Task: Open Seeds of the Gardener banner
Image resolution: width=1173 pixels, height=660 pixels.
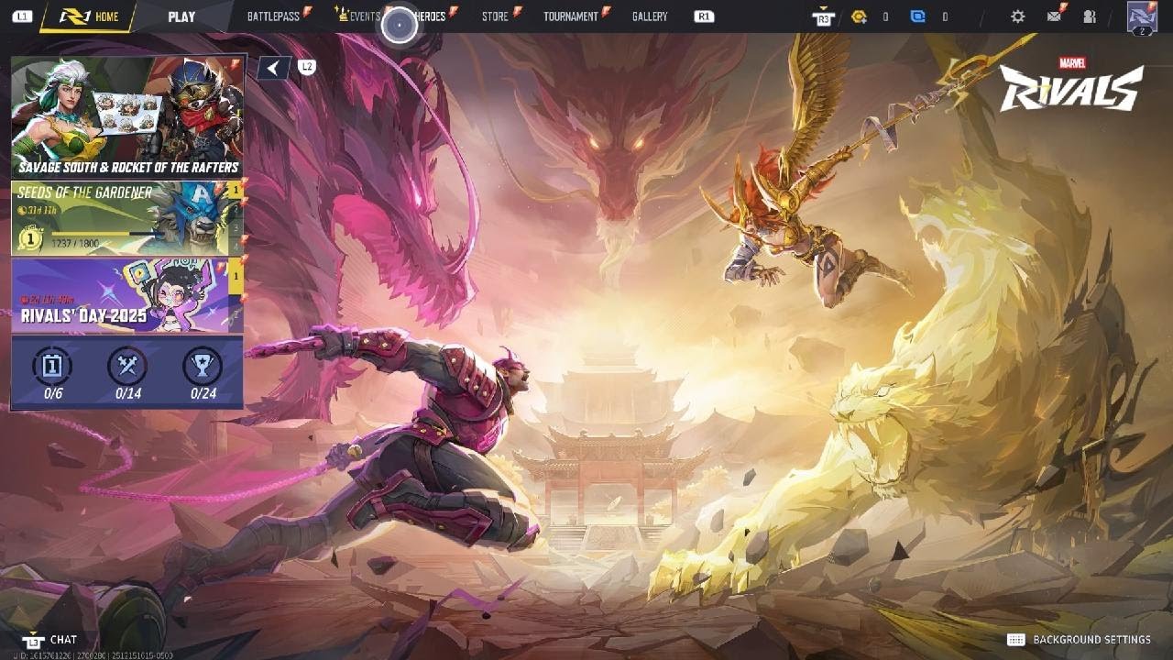Action: [120, 218]
